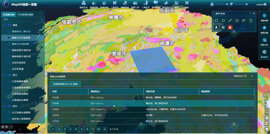Select the text query tool icon

tap(250, 21)
